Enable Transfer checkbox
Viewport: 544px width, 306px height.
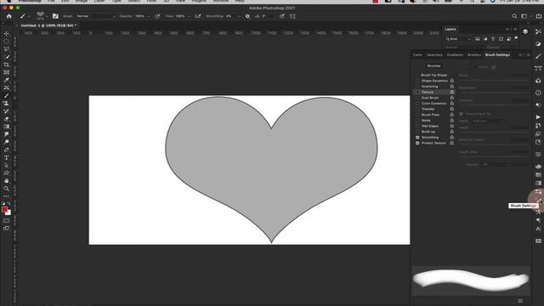(x=417, y=109)
